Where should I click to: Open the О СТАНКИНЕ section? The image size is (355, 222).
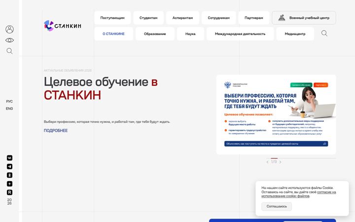coord(113,34)
